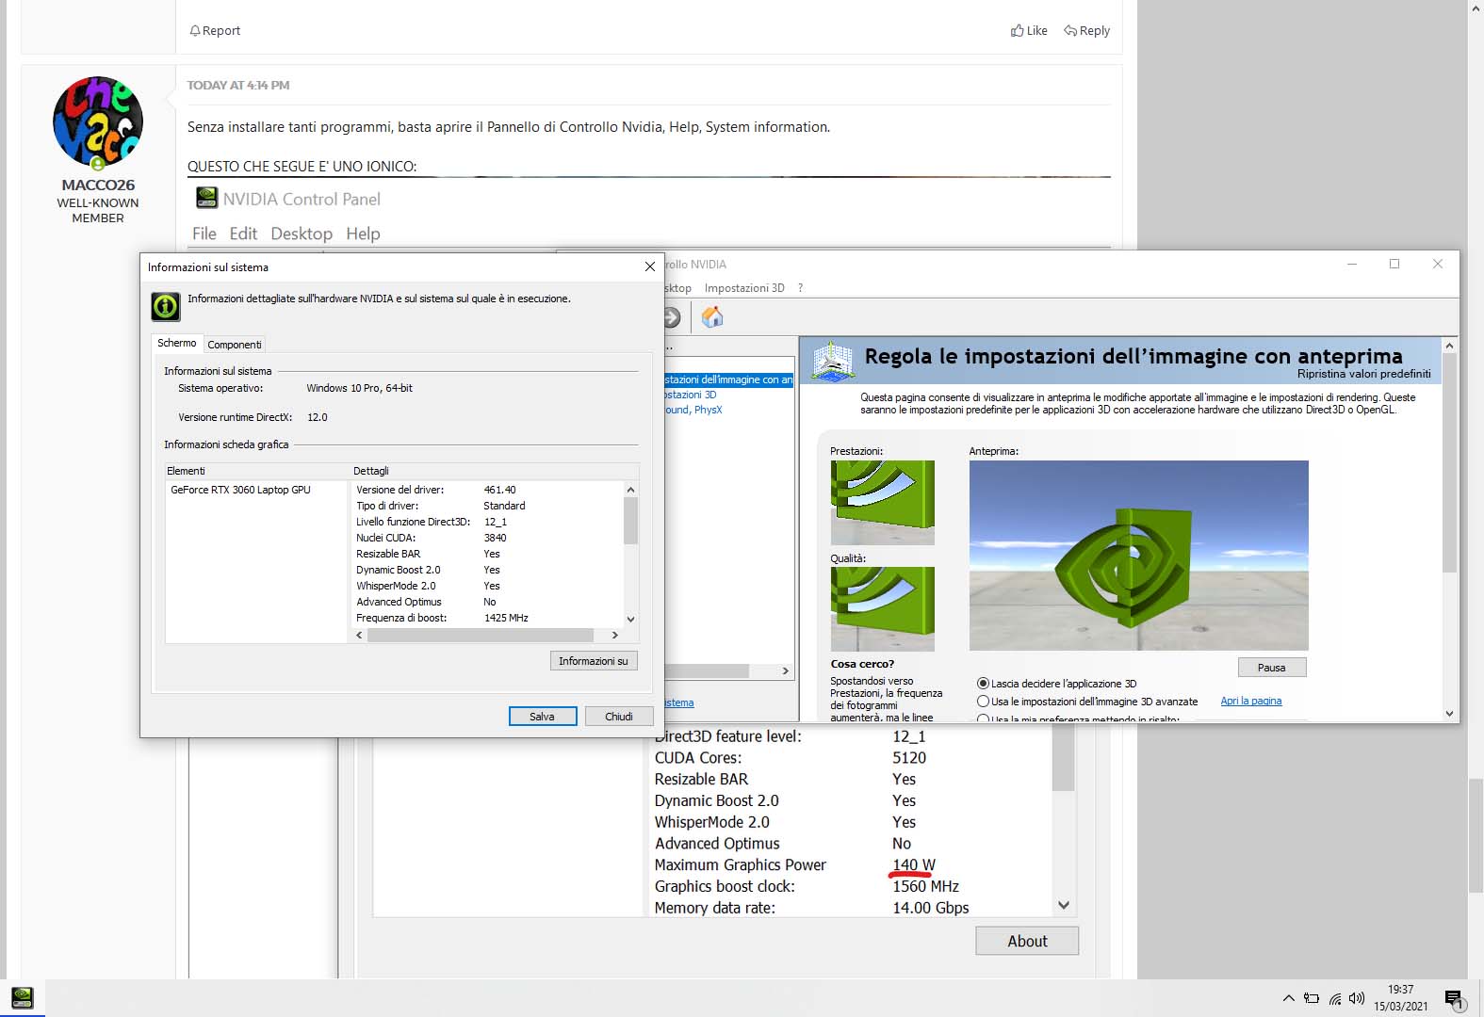Click Edit in the posted Control Panel image
Screen dimensions: 1484x1017
(243, 234)
